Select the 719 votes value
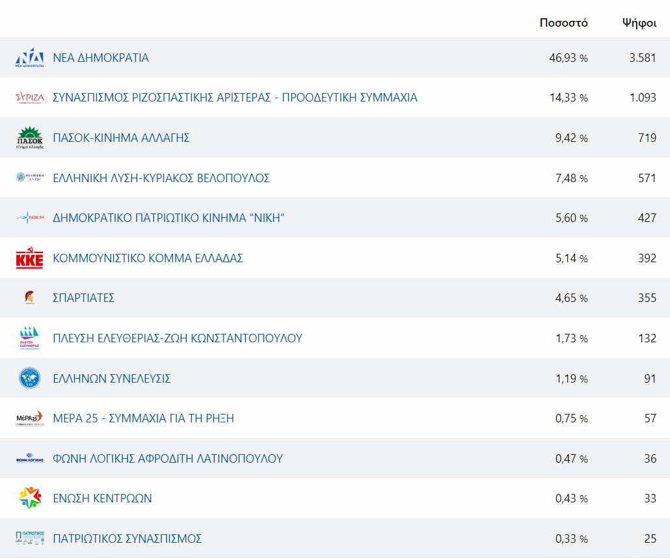Image resolution: width=670 pixels, height=559 pixels. click(x=647, y=137)
